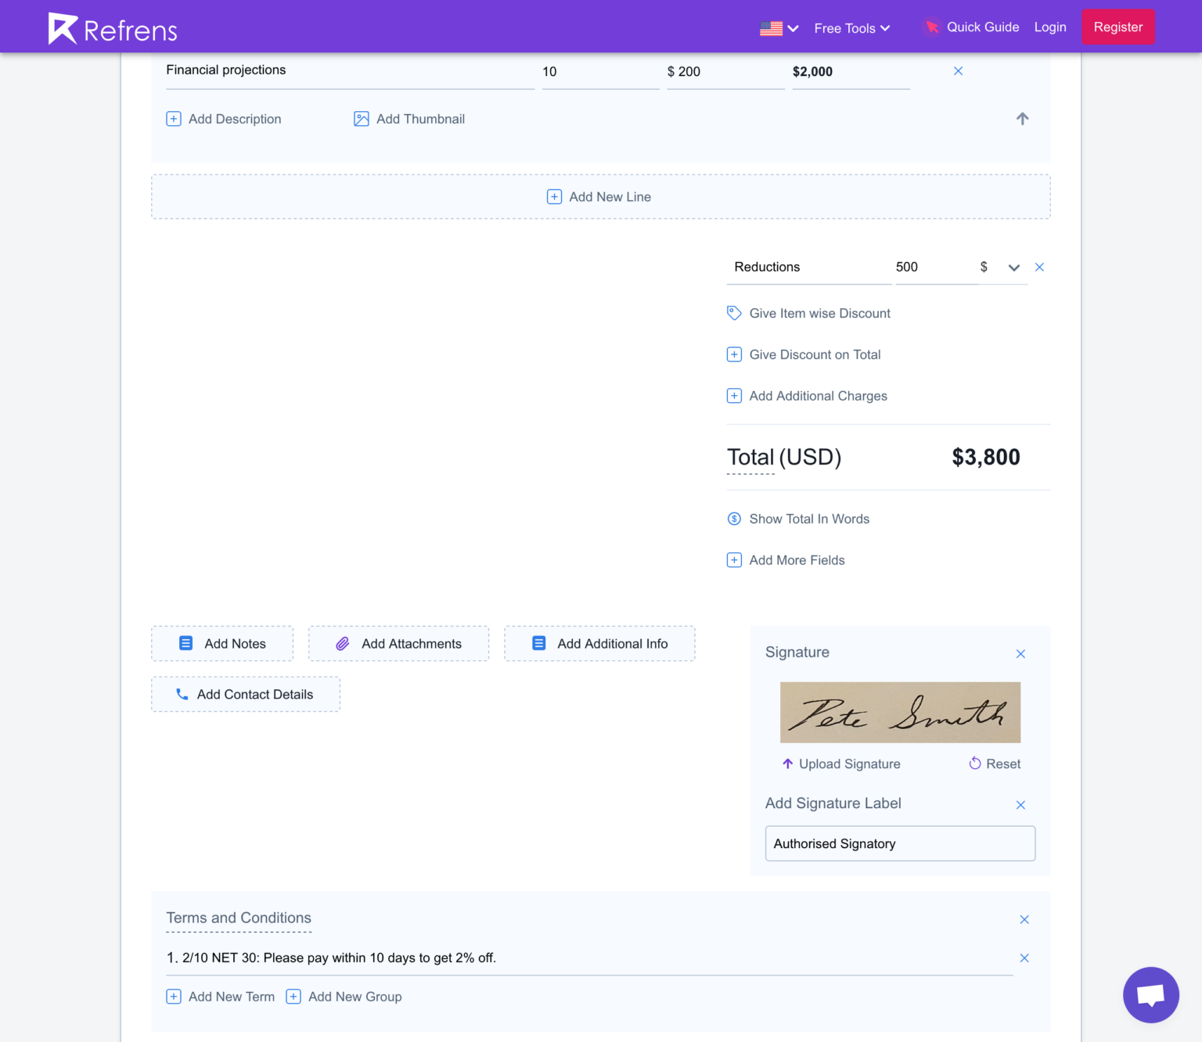Click the Add Additional Charges plus icon
Viewport: 1202px width, 1042px height.
(x=734, y=396)
